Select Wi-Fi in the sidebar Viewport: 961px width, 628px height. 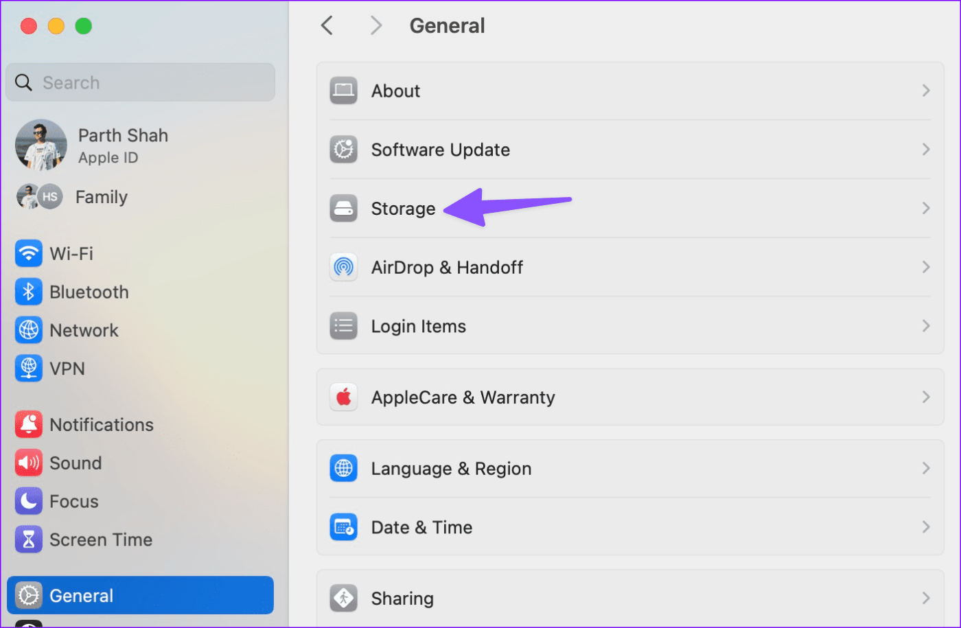[71, 253]
